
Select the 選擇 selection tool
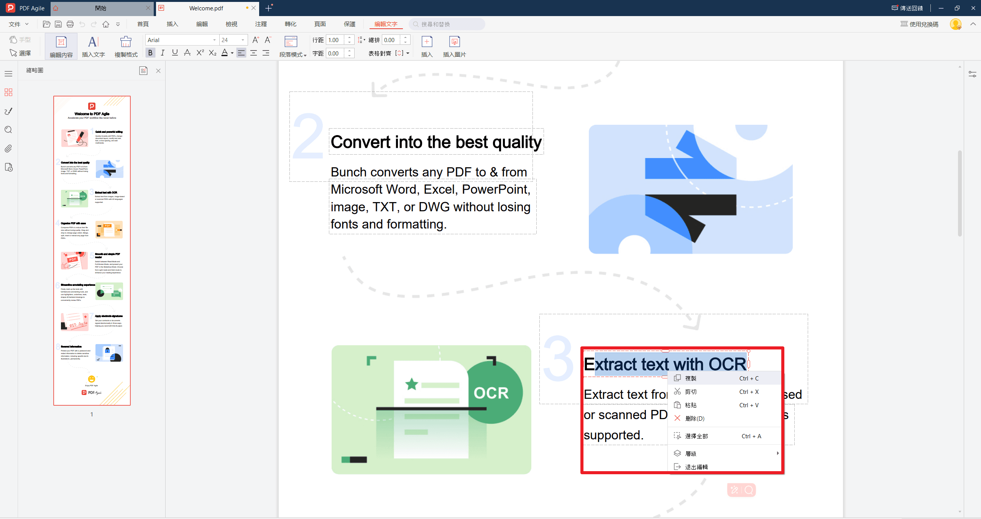[x=20, y=53]
